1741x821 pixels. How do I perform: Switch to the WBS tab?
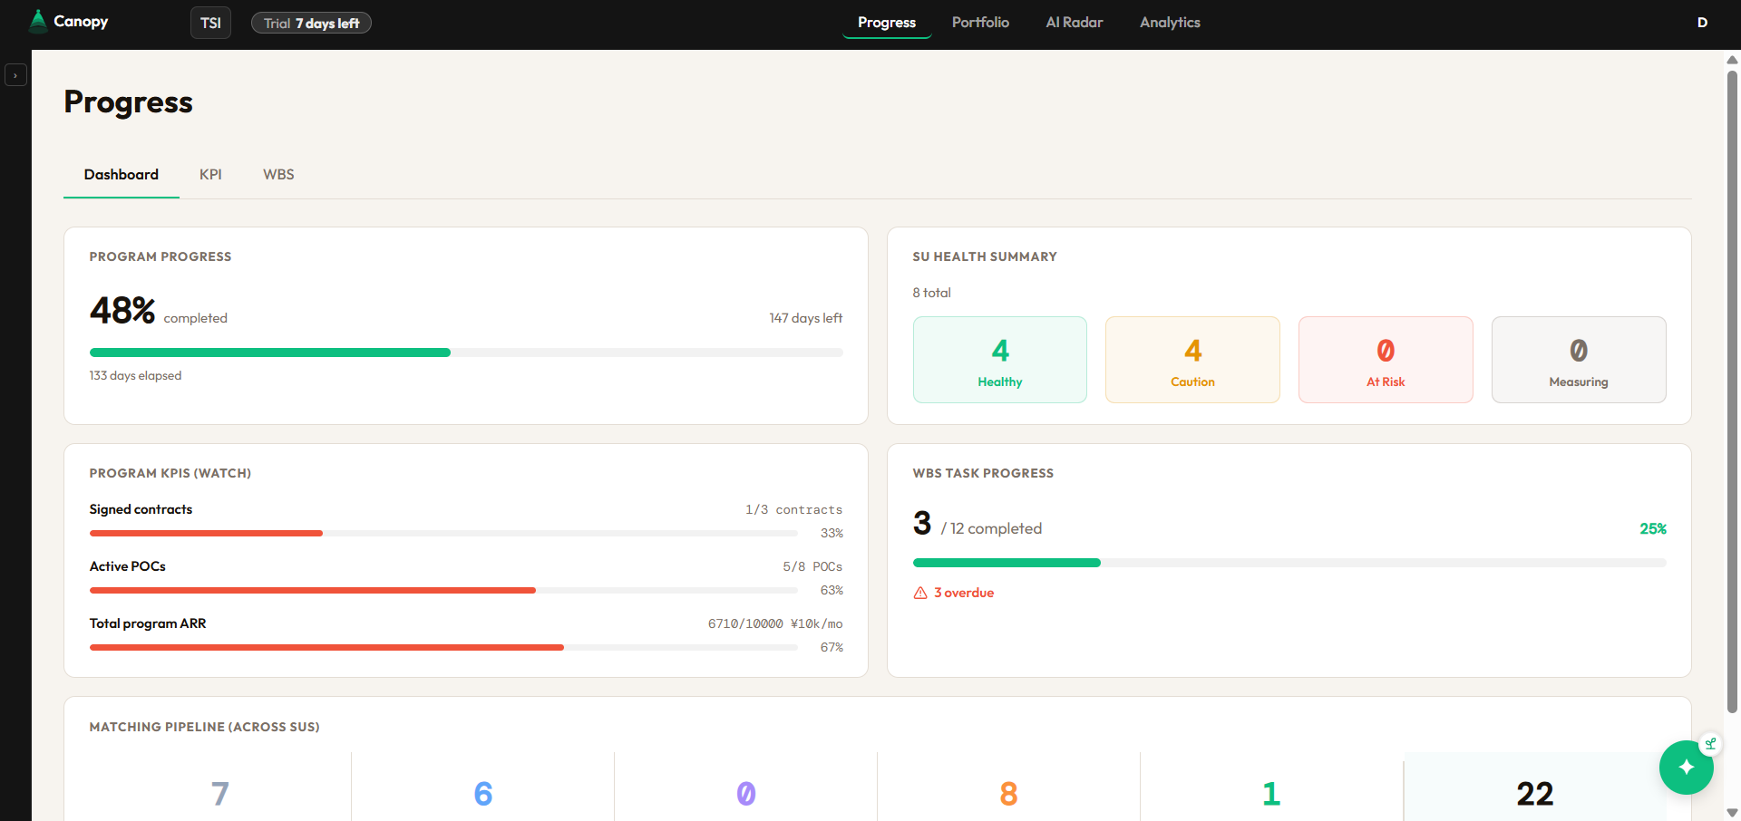(278, 174)
